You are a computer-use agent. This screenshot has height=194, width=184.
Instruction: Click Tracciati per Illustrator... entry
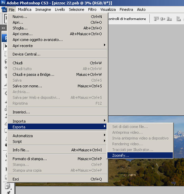(140, 150)
